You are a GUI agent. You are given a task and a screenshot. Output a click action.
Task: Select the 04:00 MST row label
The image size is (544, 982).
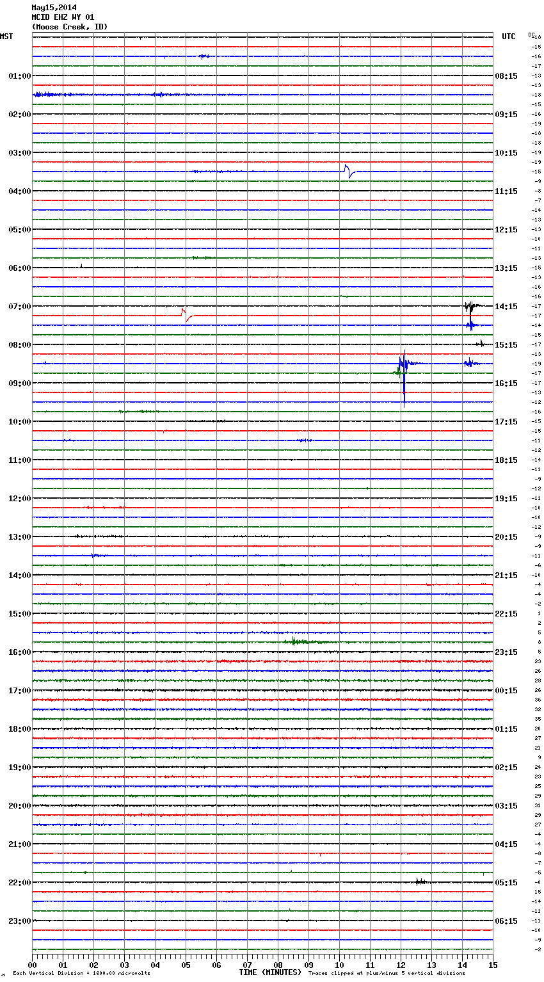[x=20, y=191]
